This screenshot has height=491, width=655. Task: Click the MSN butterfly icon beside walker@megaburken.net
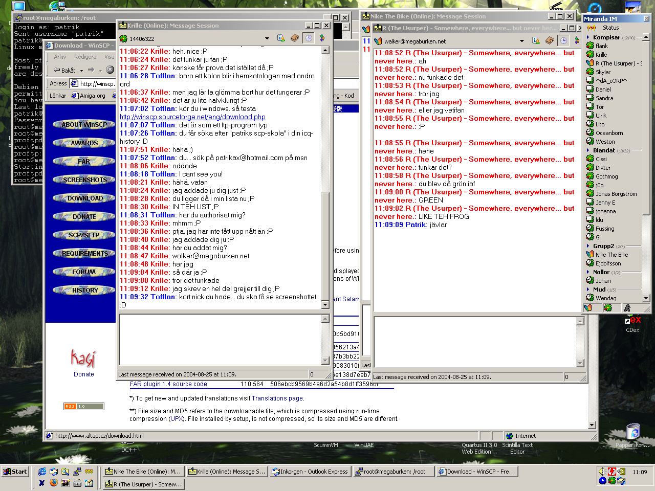pyautogui.click(x=378, y=41)
